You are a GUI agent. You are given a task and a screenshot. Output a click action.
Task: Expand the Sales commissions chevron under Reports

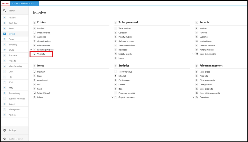(193, 54)
